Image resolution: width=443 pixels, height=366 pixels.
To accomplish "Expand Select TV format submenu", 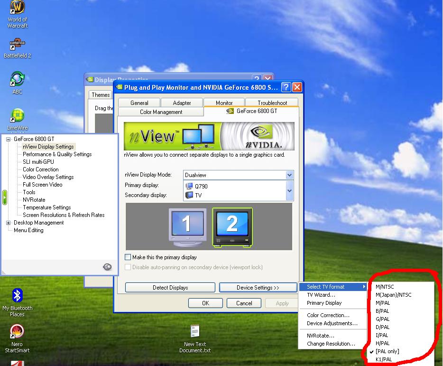I will pyautogui.click(x=332, y=287).
